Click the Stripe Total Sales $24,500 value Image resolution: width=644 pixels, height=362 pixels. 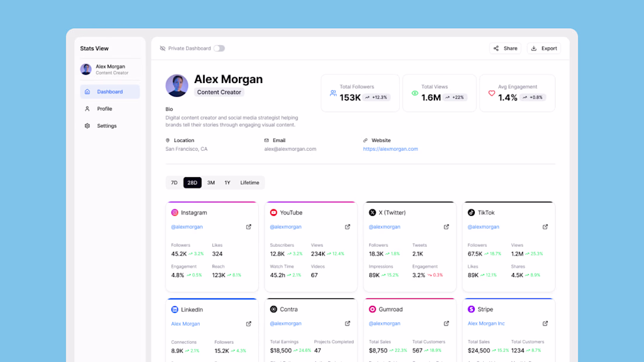(479, 350)
